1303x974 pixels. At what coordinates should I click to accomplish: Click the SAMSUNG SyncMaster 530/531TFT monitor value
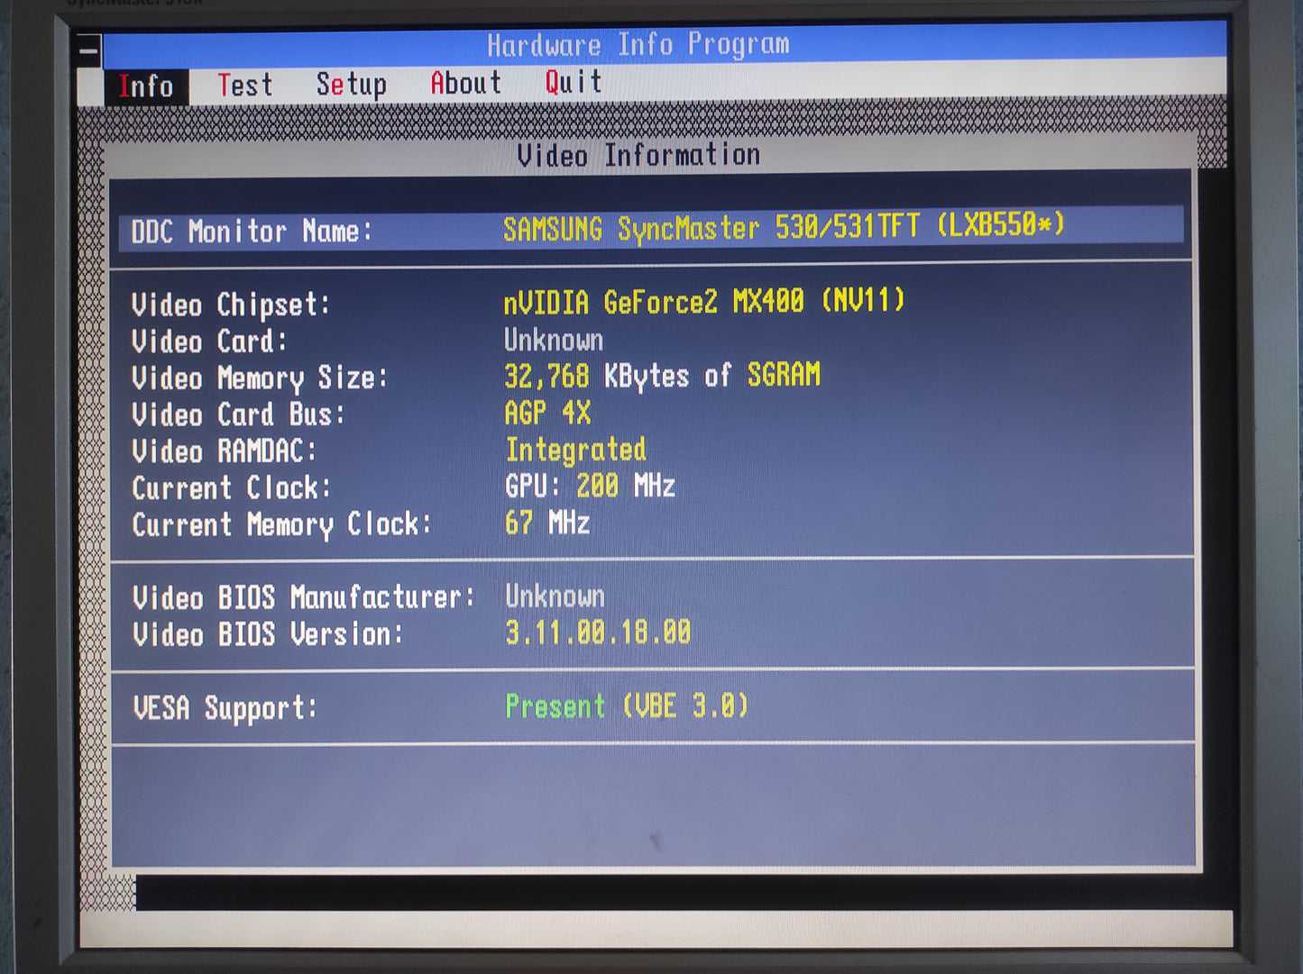(784, 226)
